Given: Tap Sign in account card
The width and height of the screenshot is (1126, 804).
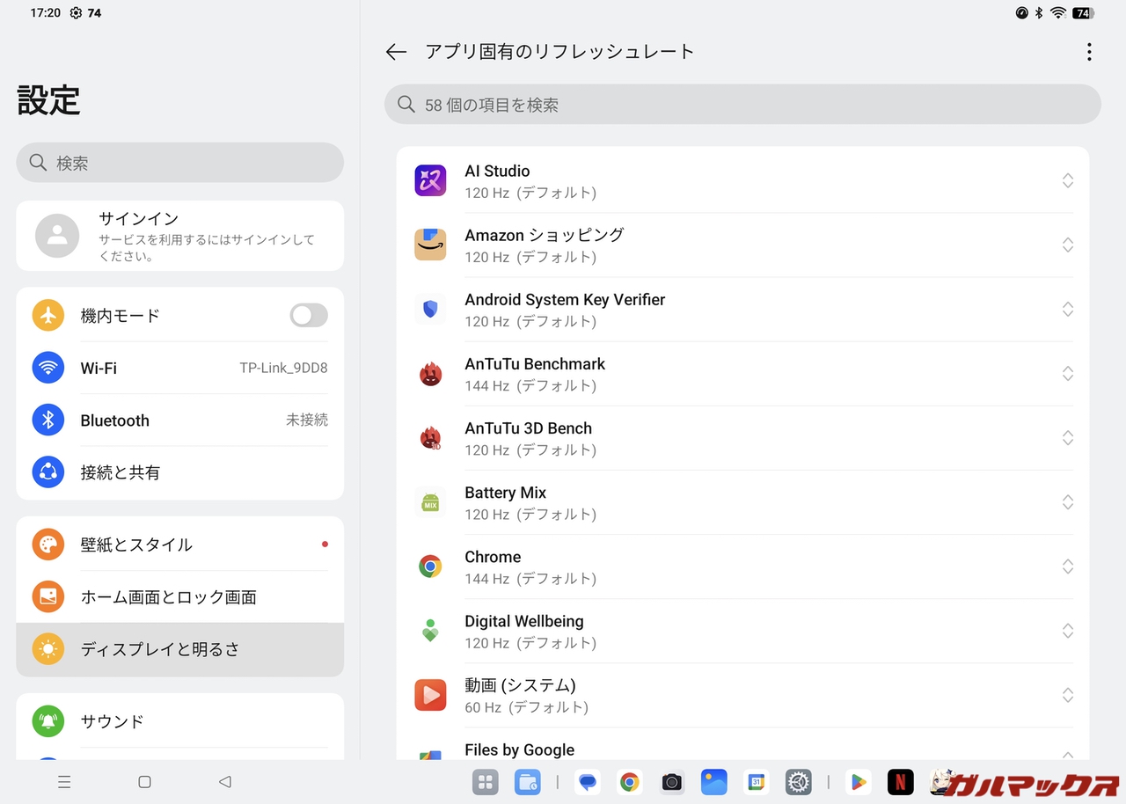Looking at the screenshot, I should [x=179, y=236].
